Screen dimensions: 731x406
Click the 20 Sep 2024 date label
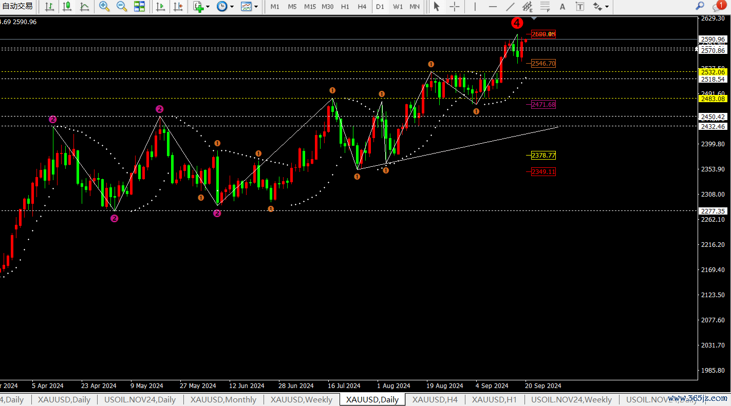[543, 385]
